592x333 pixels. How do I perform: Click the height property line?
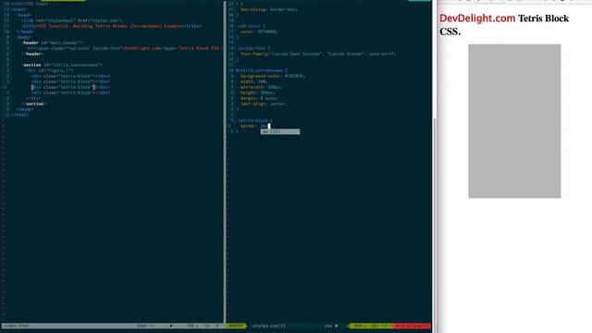[258, 92]
